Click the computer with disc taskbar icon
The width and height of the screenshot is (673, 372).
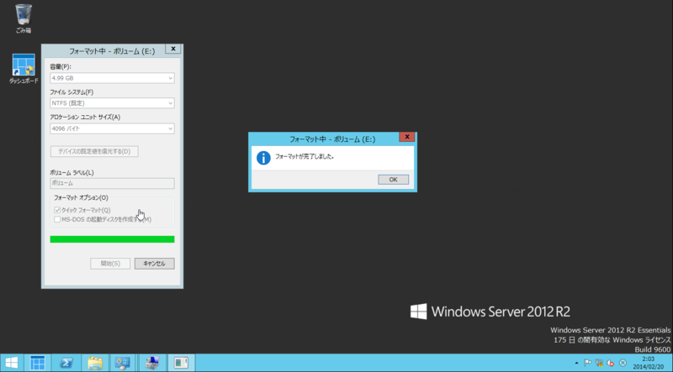tap(152, 363)
